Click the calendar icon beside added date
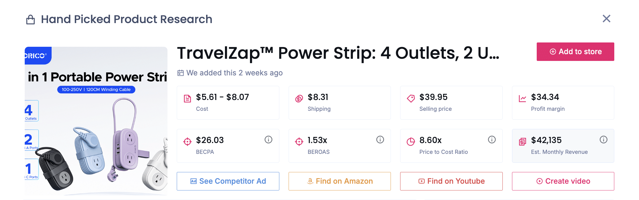 click(180, 73)
